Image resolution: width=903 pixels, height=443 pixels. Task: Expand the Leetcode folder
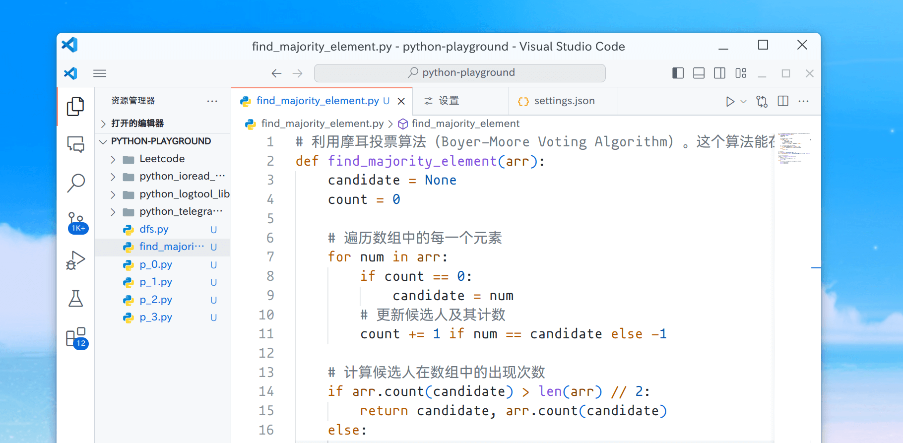coord(162,159)
